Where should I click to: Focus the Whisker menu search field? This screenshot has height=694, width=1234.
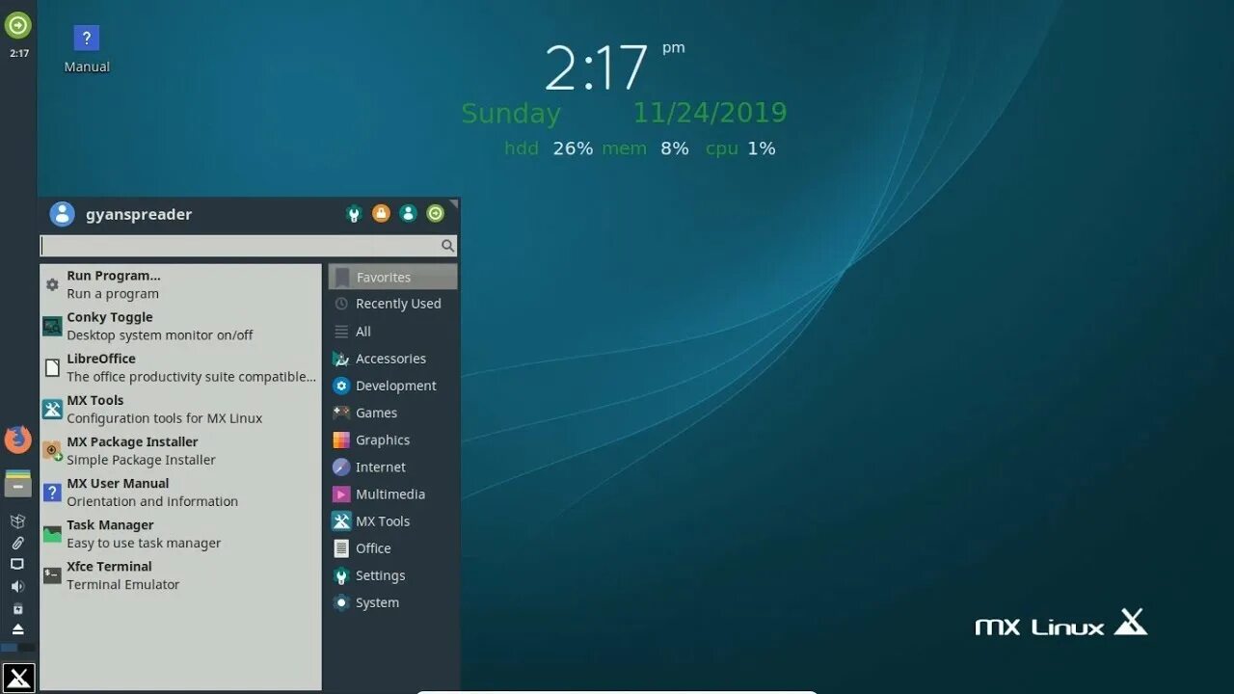(249, 246)
